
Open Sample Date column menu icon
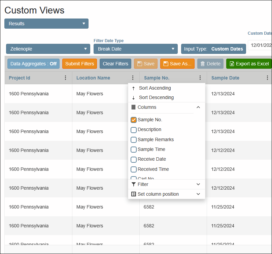(x=268, y=78)
